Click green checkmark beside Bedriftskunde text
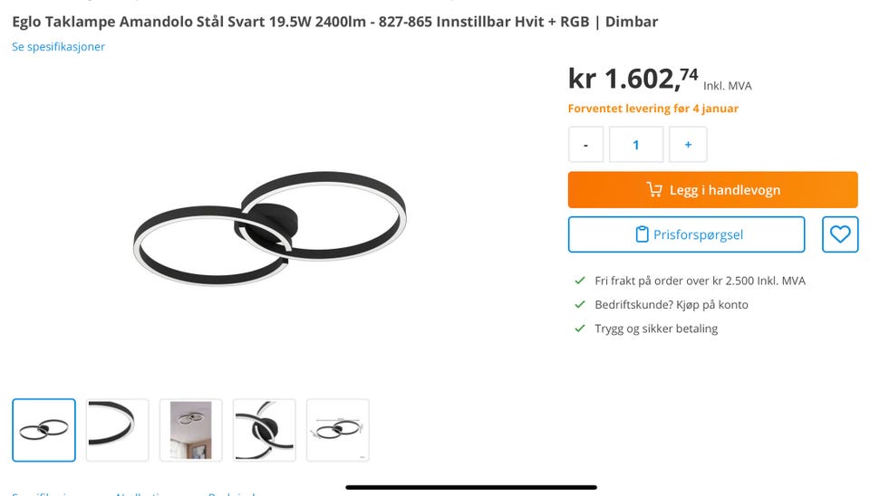The image size is (870, 496). point(580,304)
